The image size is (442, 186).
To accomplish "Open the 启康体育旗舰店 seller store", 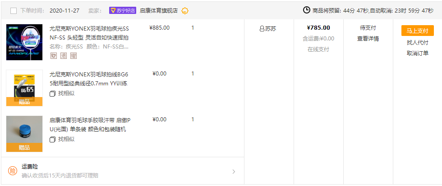I will 159,11.
